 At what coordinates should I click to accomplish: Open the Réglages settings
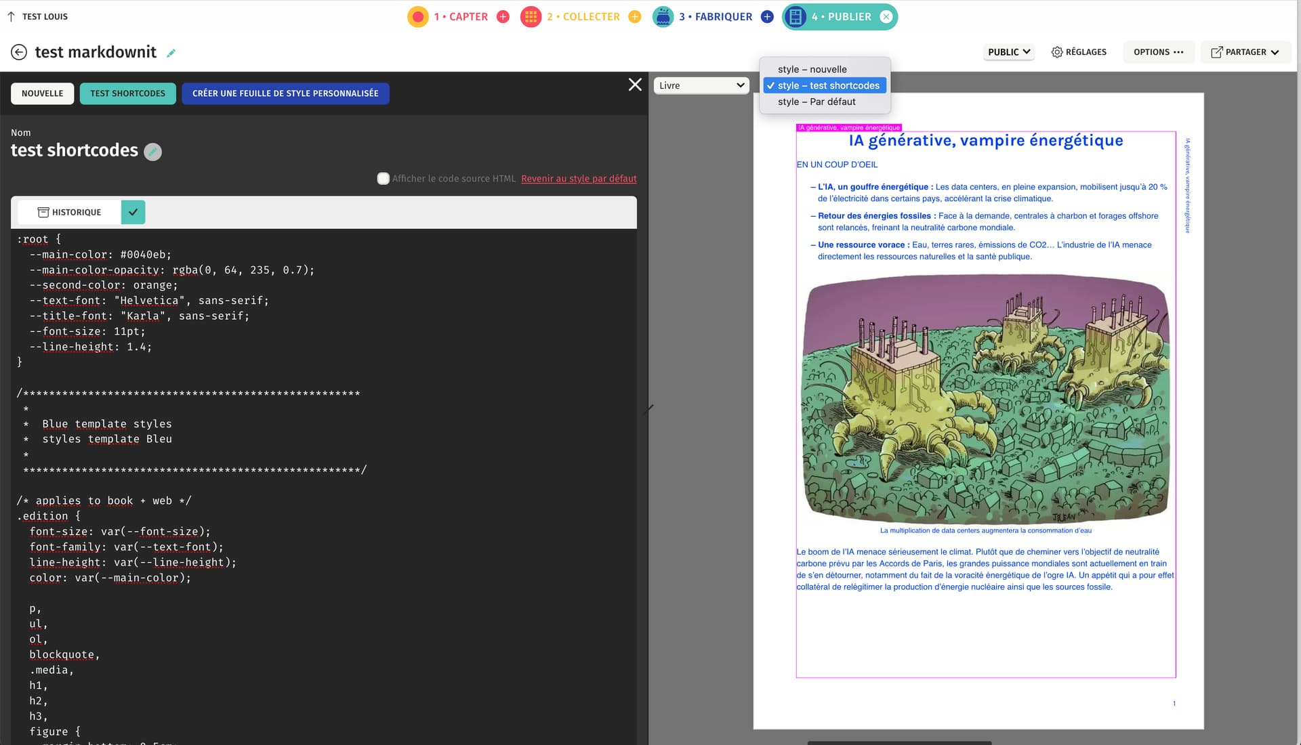tap(1079, 52)
